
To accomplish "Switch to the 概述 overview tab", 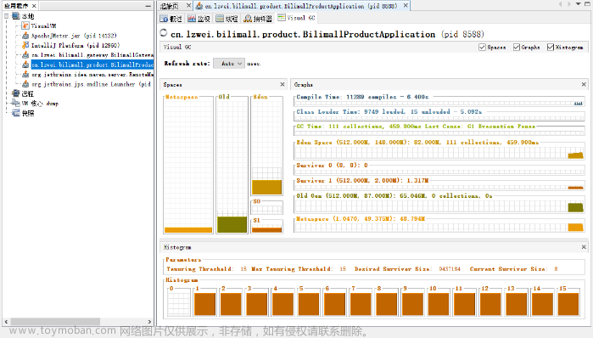I will pos(171,19).
